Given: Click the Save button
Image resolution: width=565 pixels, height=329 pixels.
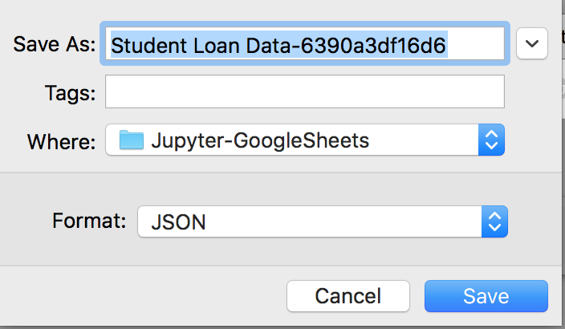Looking at the screenshot, I should [486, 296].
